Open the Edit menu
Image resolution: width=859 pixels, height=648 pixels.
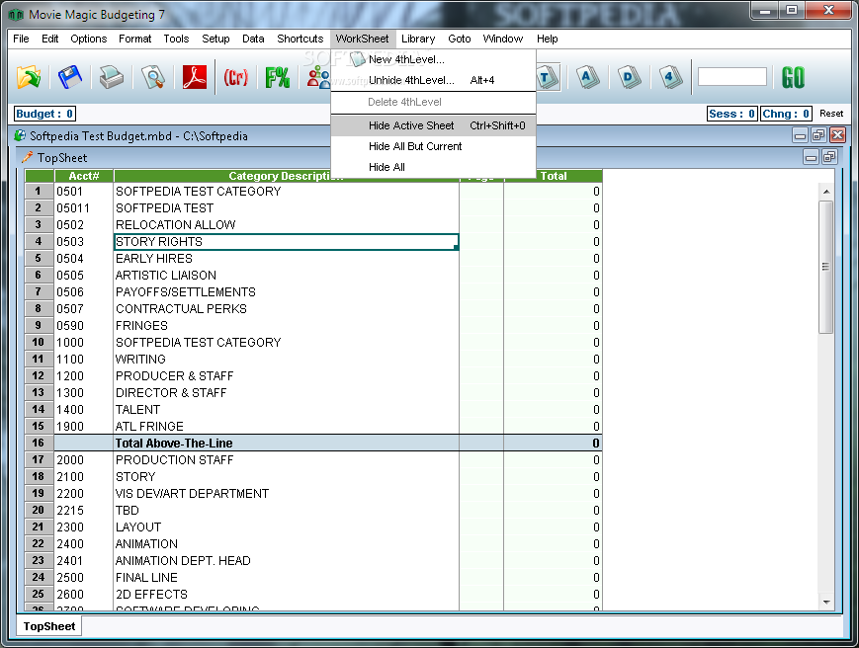coord(49,39)
